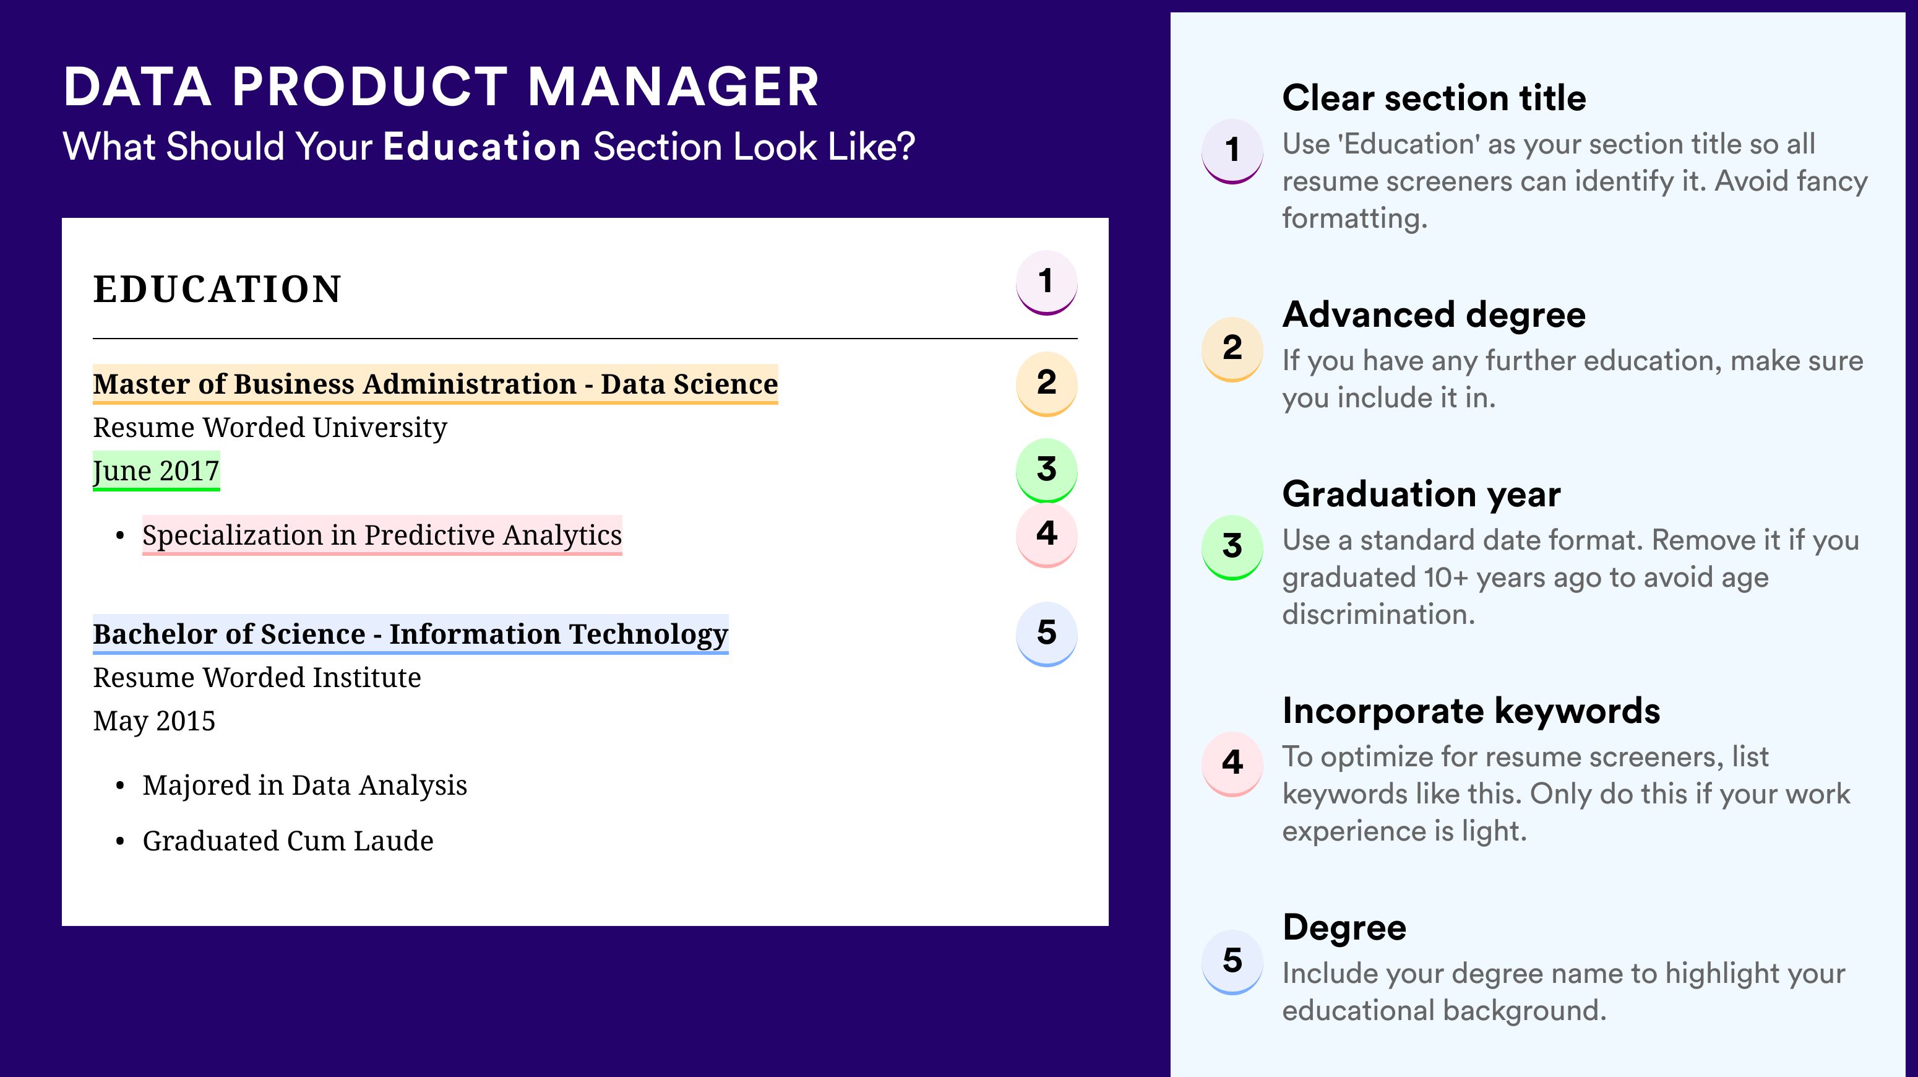The height and width of the screenshot is (1077, 1918).
Task: Click badge 3 next to Graduation year
Action: click(x=1232, y=547)
